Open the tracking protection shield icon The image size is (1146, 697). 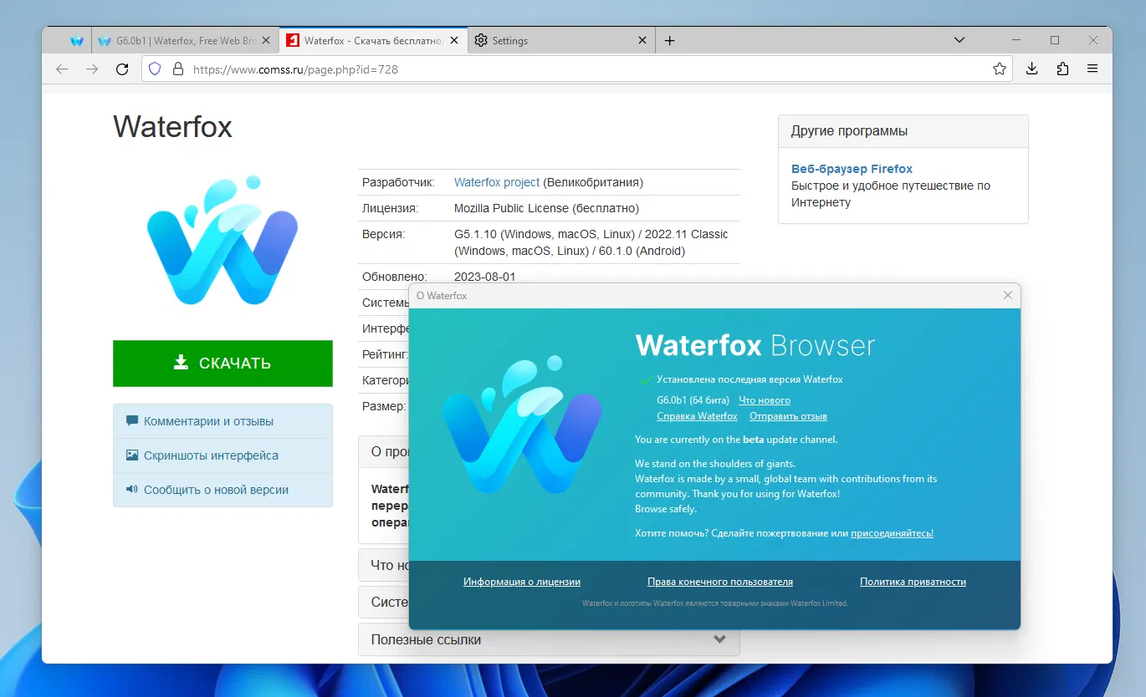click(x=155, y=69)
